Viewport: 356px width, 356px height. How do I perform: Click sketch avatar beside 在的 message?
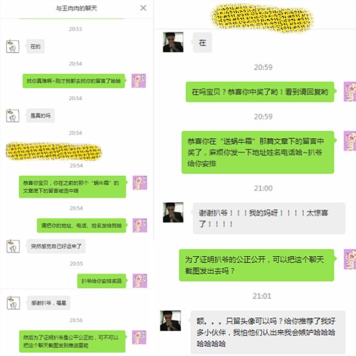pos(13,46)
